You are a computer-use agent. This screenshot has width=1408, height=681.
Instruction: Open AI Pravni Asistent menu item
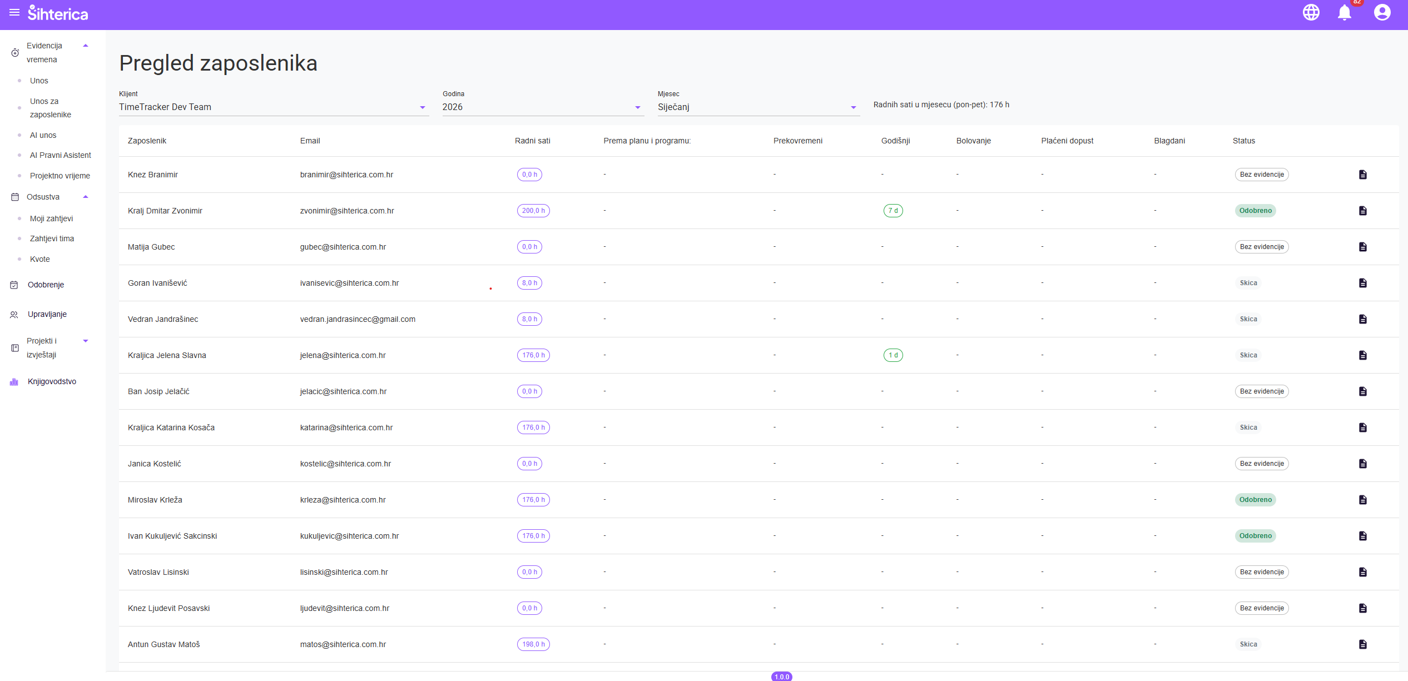(x=60, y=155)
